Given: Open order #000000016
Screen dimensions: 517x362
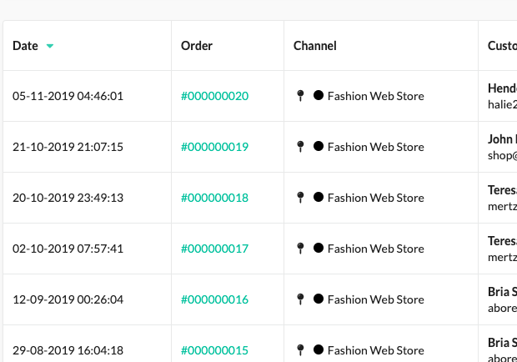Looking at the screenshot, I should pos(214,299).
